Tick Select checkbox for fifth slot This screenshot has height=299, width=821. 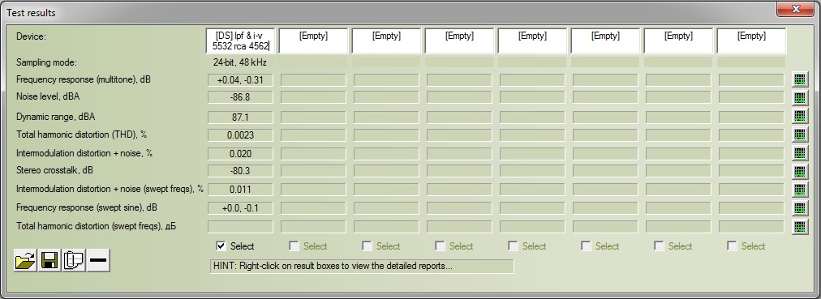tap(513, 246)
